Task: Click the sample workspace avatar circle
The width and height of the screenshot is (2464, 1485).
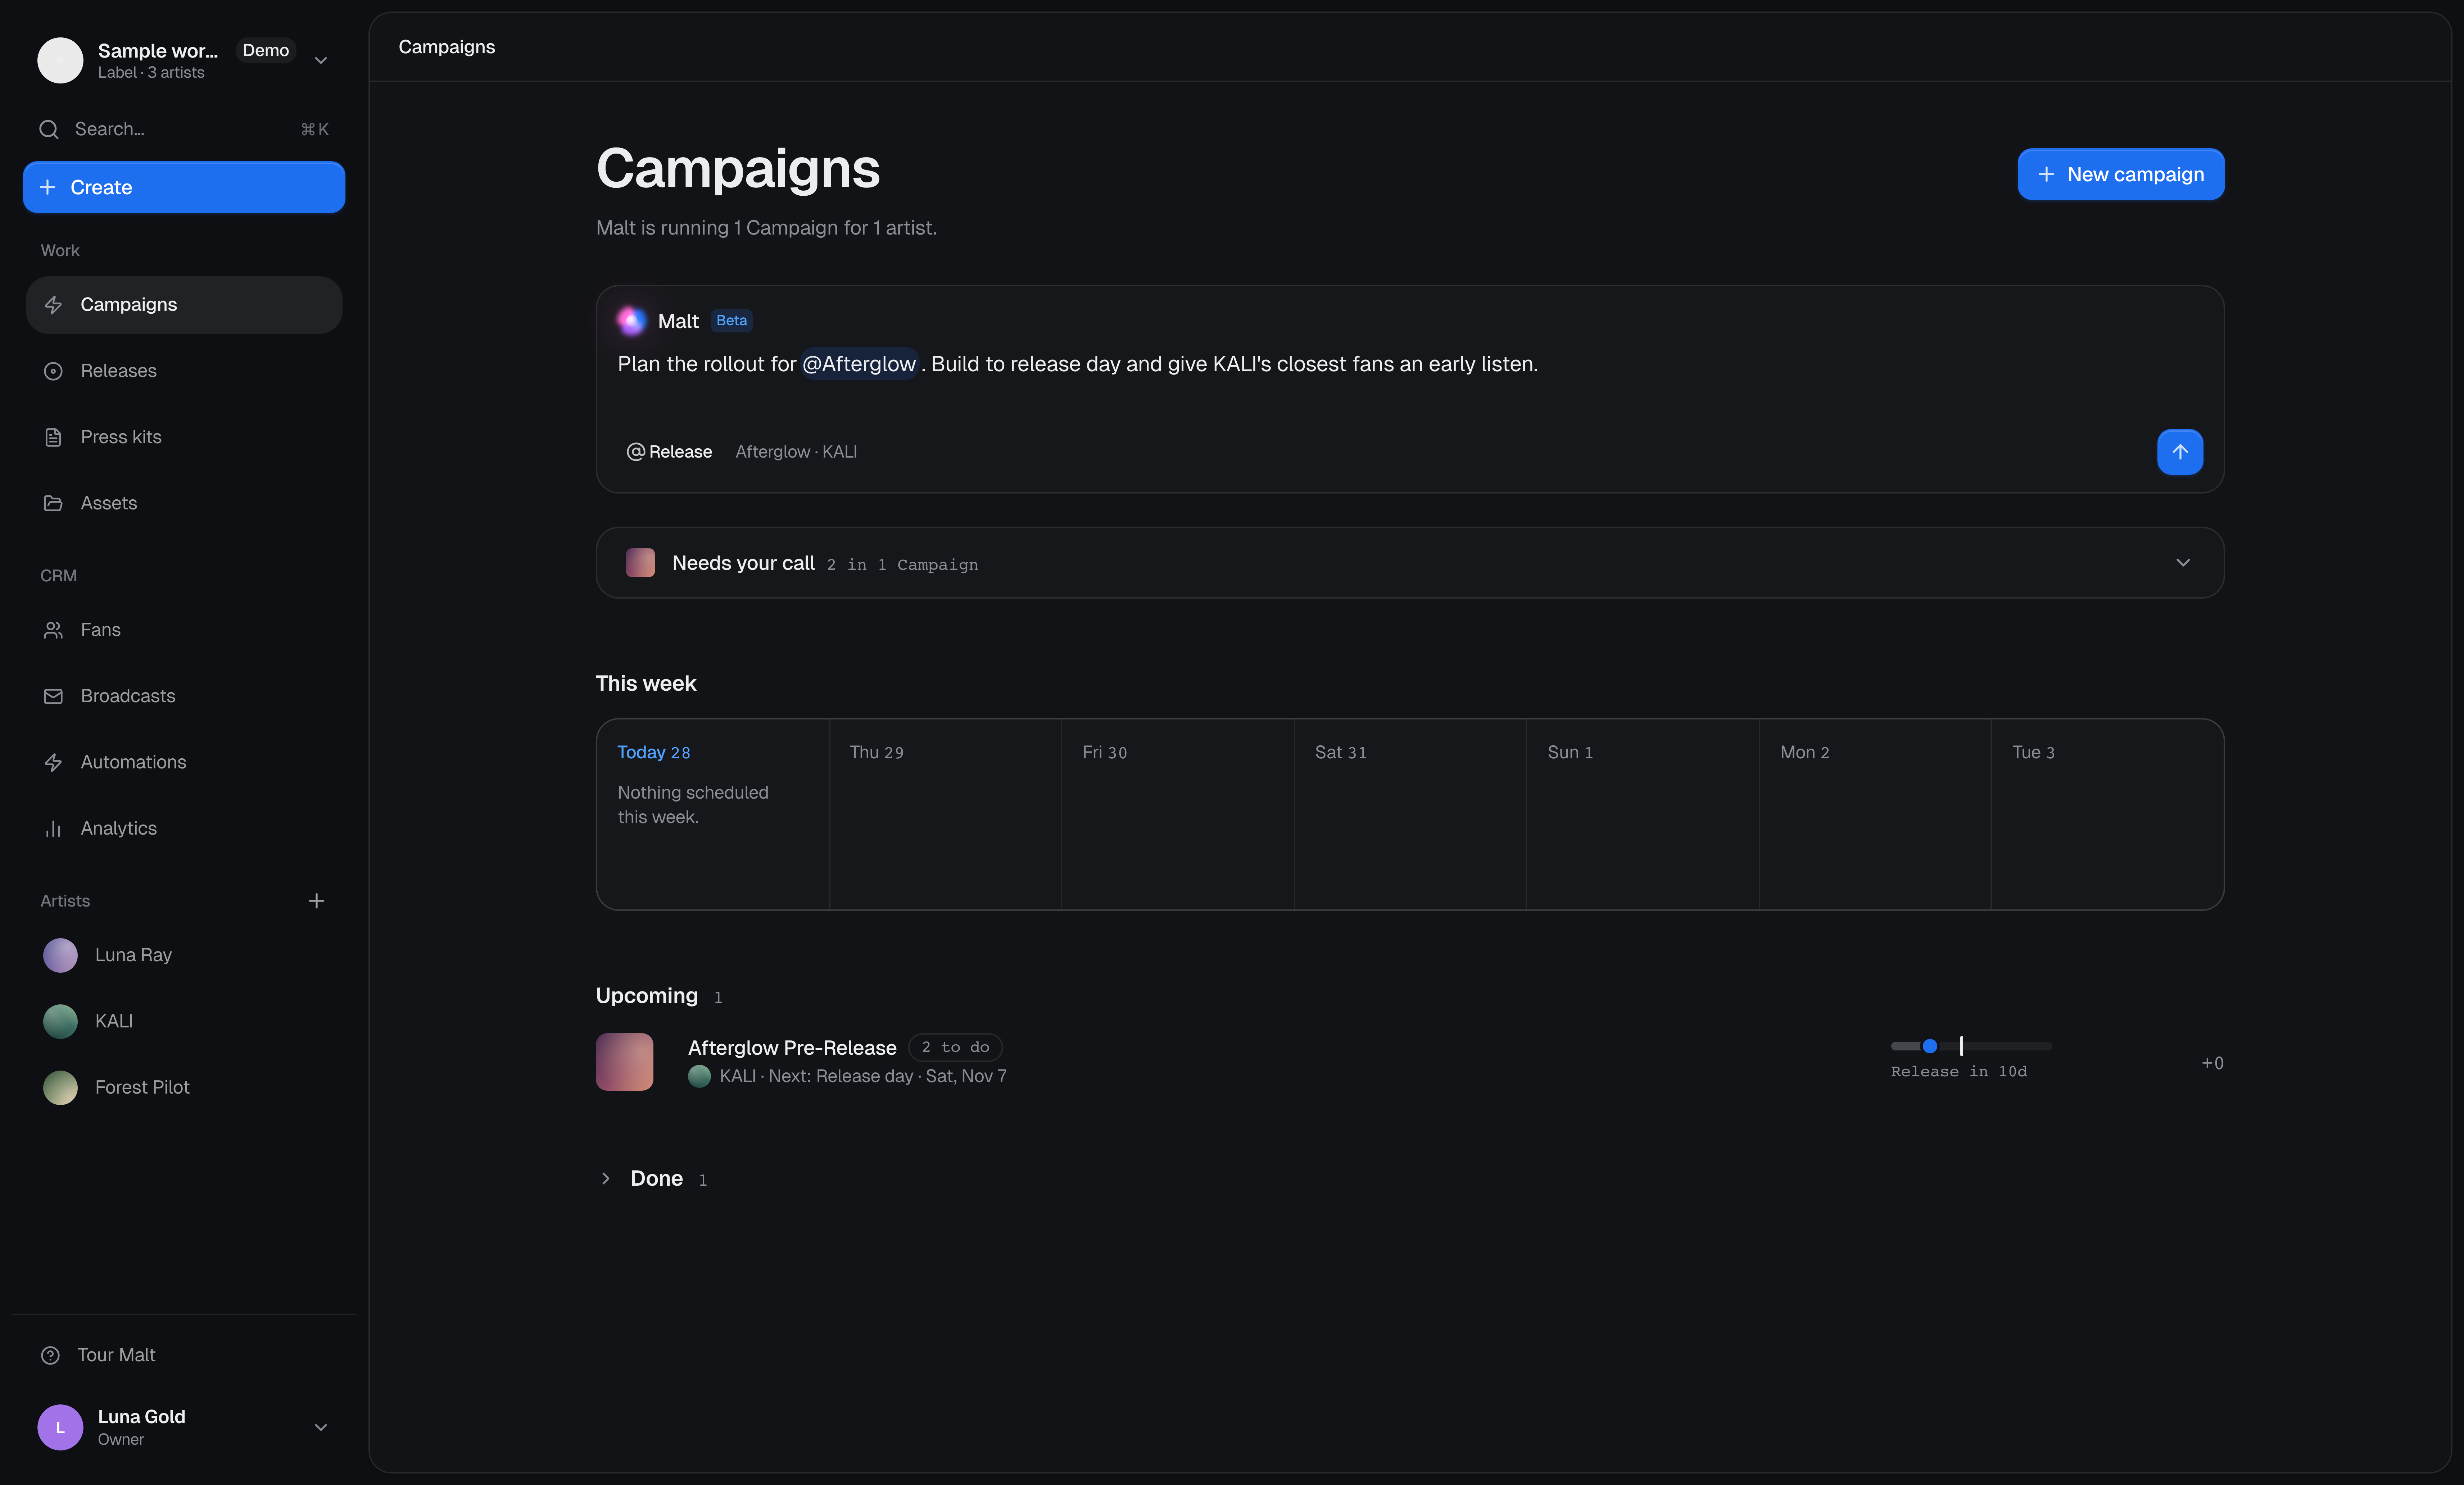Action: click(x=60, y=60)
